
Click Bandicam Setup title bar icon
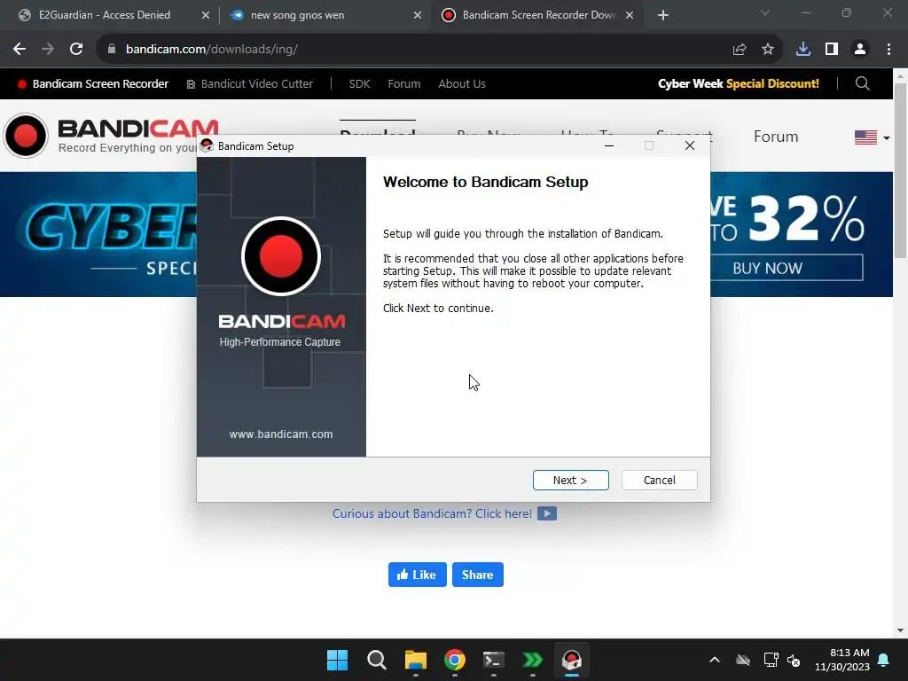click(x=207, y=145)
